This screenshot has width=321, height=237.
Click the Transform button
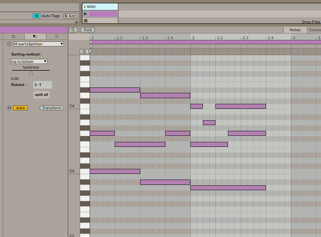pos(51,108)
